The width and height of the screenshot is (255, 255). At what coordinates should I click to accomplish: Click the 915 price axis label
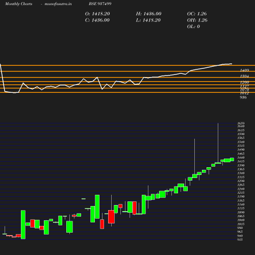pyautogui.click(x=240, y=240)
